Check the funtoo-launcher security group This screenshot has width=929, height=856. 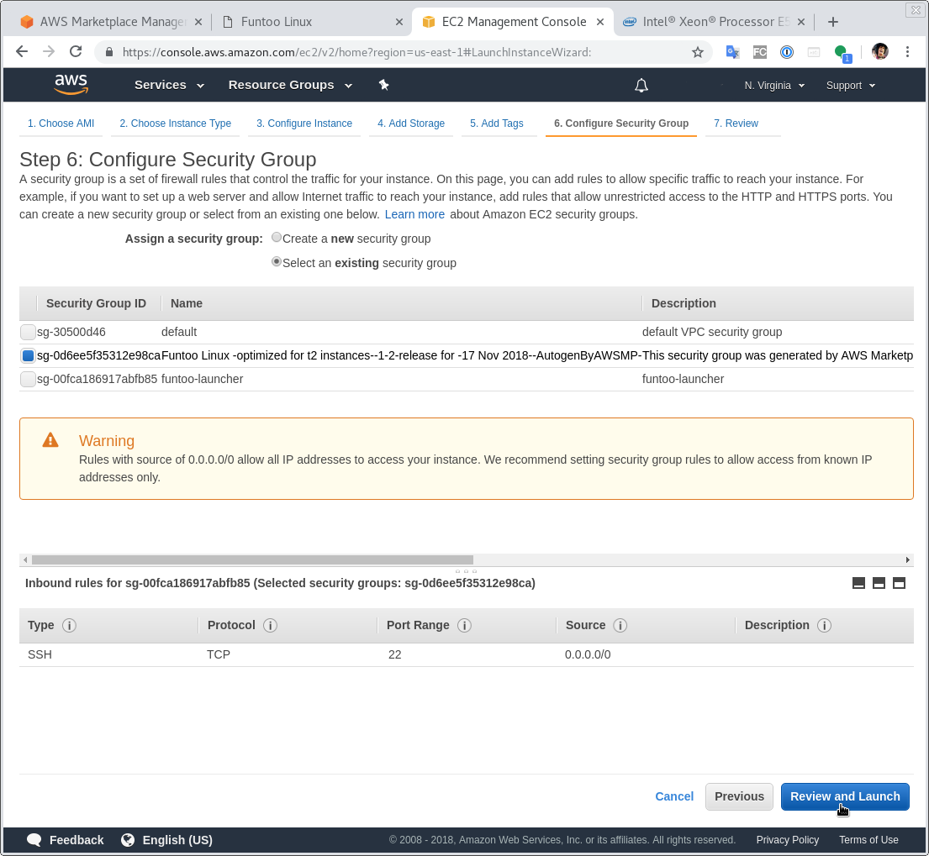pos(28,379)
